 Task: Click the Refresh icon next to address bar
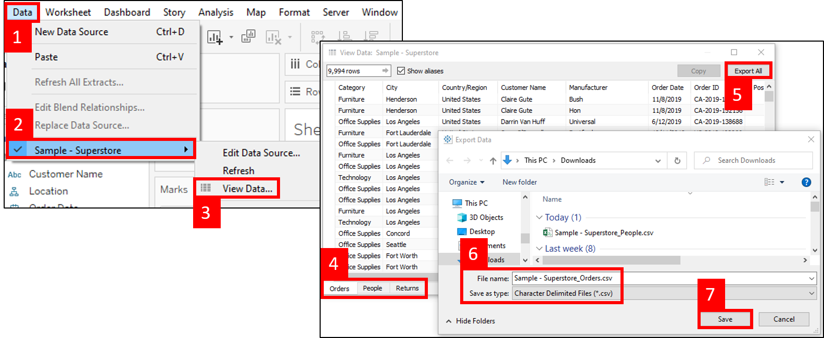677,161
